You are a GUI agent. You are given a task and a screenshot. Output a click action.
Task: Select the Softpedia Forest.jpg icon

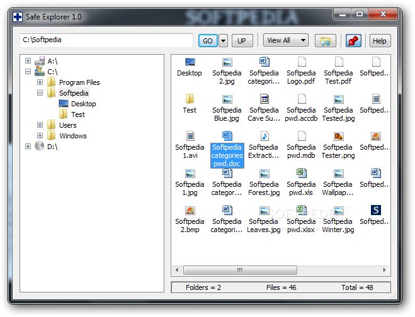[x=264, y=174]
